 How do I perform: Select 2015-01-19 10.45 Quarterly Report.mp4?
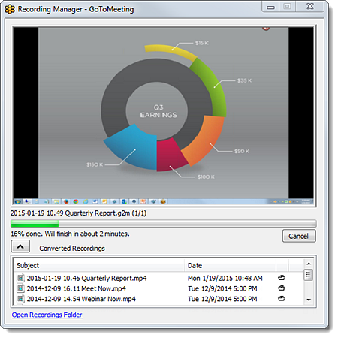pos(86,278)
